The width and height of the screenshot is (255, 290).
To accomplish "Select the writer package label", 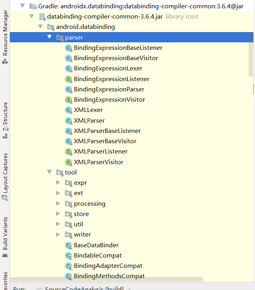I will point(82,235).
